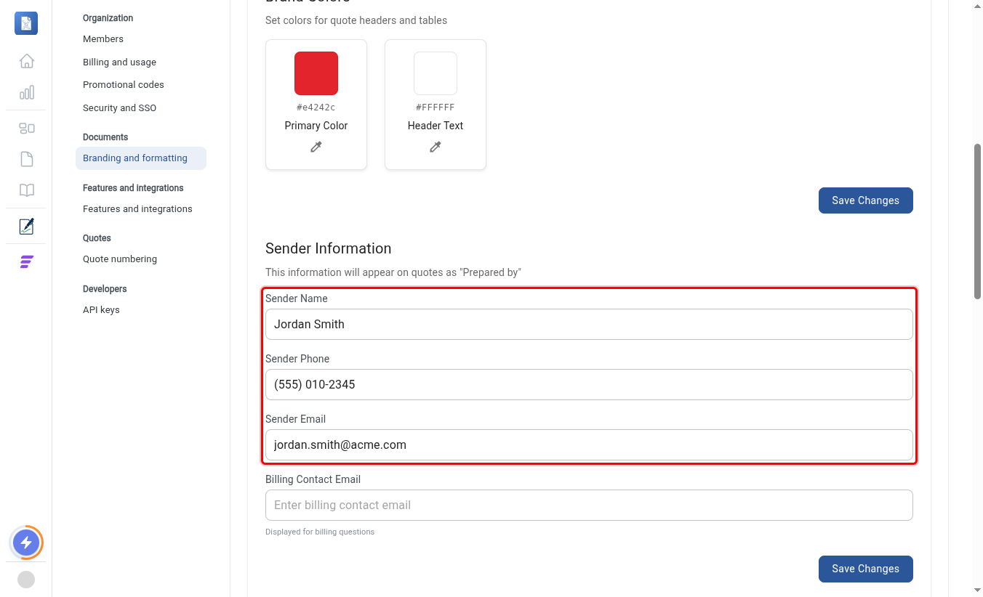Go to Home via house icon

tap(26, 61)
